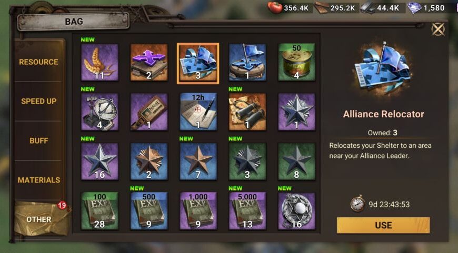Image resolution: width=458 pixels, height=253 pixels.
Task: Select the 100 EXP book item
Action: pyautogui.click(x=99, y=211)
